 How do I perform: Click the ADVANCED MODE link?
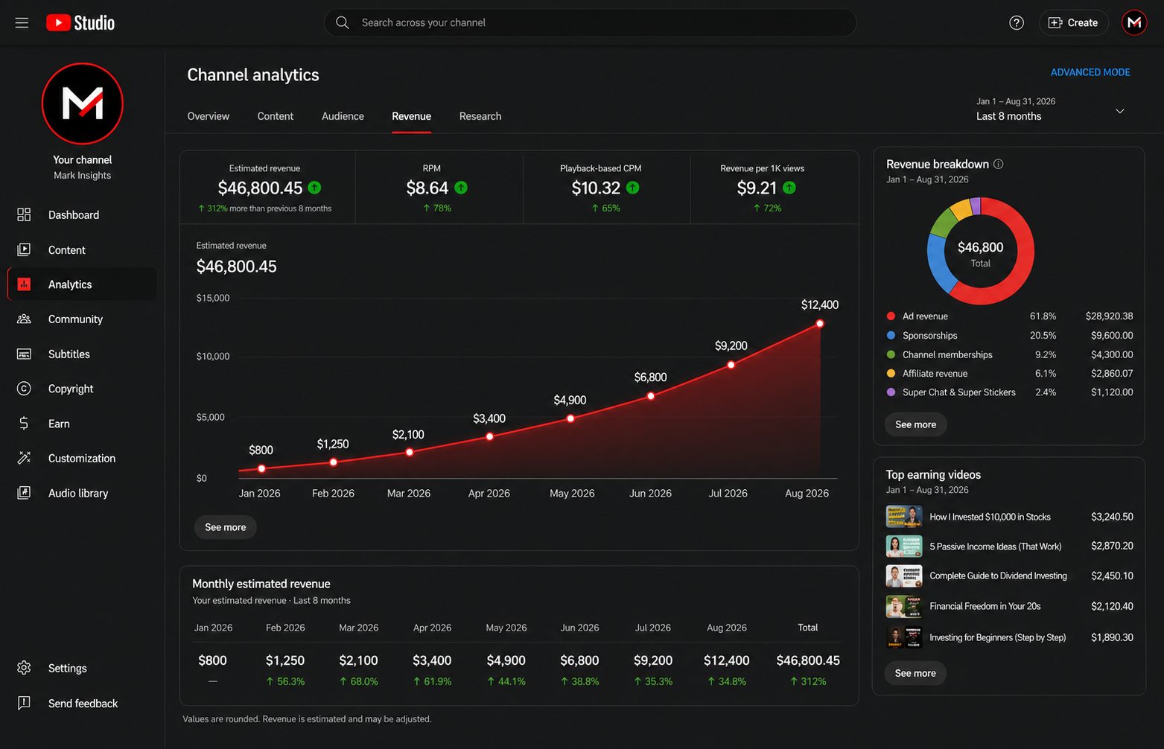[1090, 72]
